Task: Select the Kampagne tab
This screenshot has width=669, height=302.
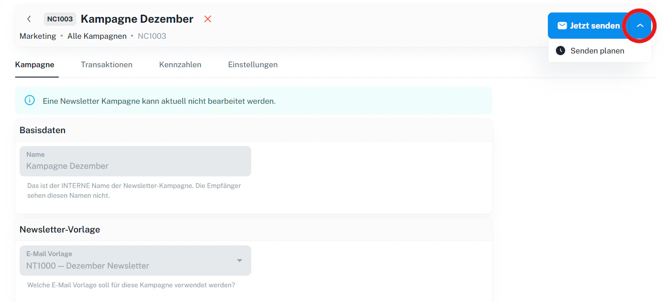Action: coord(35,65)
